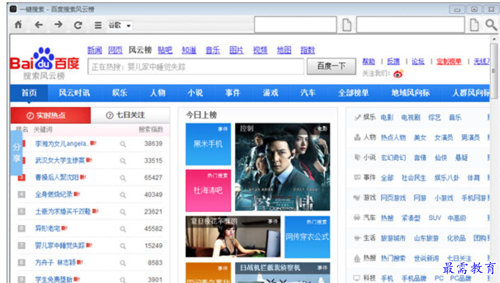Select the 风云时讯 navigation tab
Image resolution: width=500 pixels, height=283 pixels.
74,93
